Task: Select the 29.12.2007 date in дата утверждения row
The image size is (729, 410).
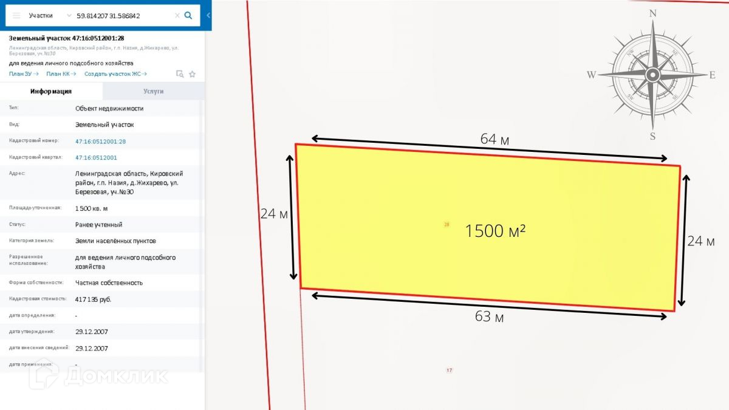Action: [92, 332]
